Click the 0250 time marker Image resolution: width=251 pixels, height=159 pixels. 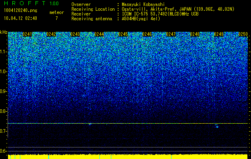(243, 34)
